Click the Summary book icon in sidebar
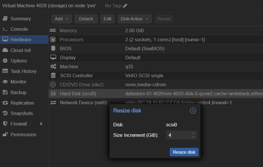This screenshot has width=263, height=167. click(x=5, y=19)
